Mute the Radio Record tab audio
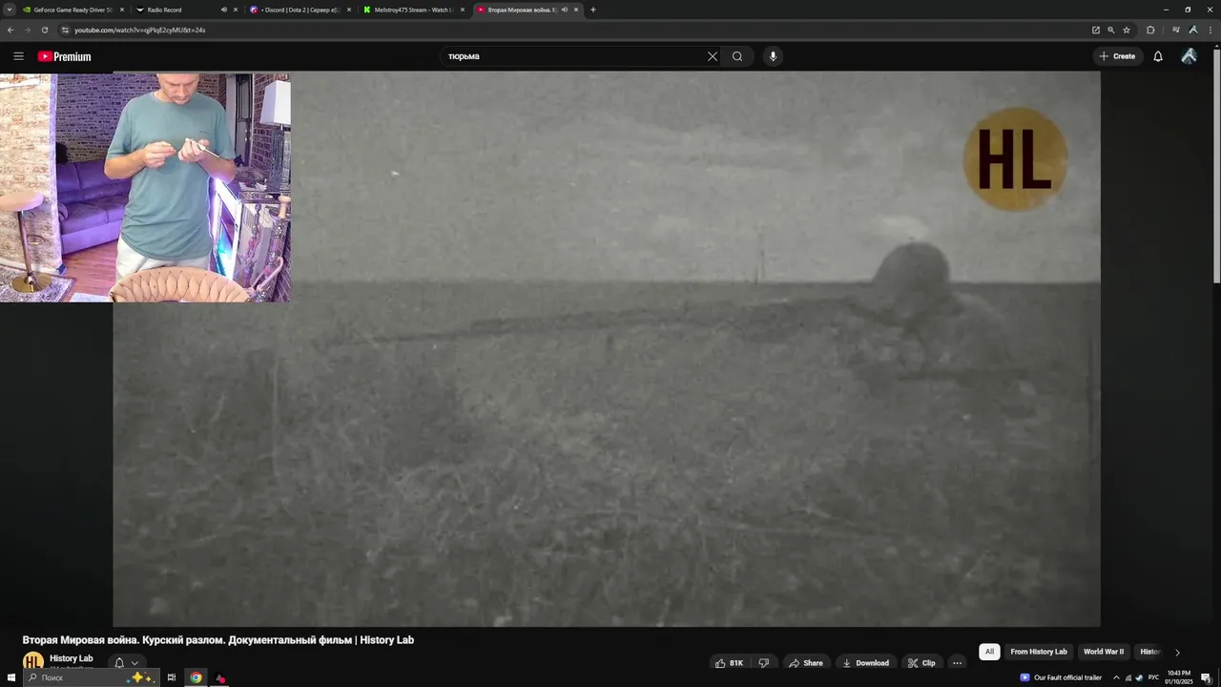The height and width of the screenshot is (687, 1221). coord(224,10)
